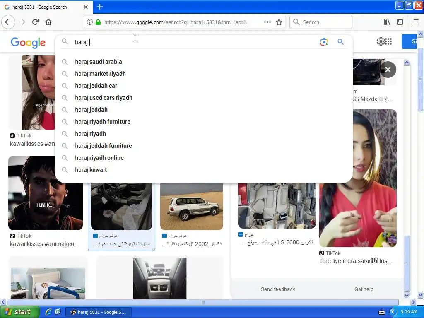Viewport: 424px width, 318px height.
Task: Close the image preview panel X button
Action: click(388, 70)
